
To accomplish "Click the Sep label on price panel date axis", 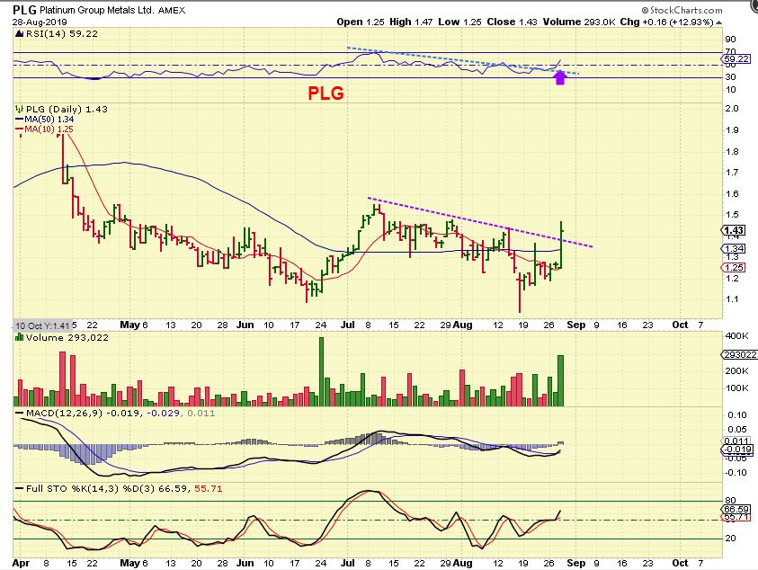I will pyautogui.click(x=575, y=325).
